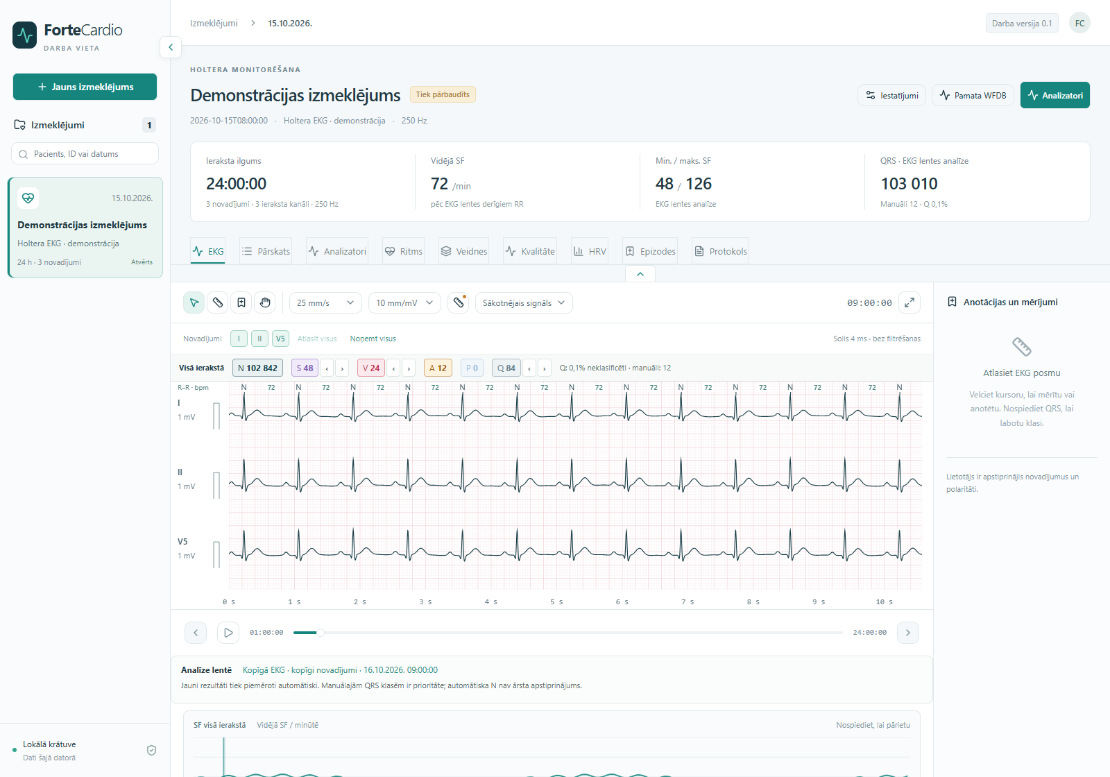Screen dimensions: 1110x777
Task: Jump to next S beat
Action: (342, 368)
